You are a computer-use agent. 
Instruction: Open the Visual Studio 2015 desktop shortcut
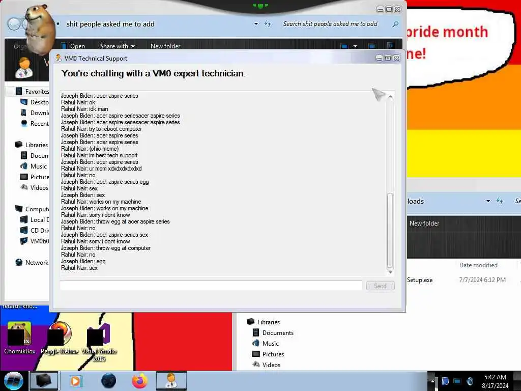pyautogui.click(x=99, y=343)
